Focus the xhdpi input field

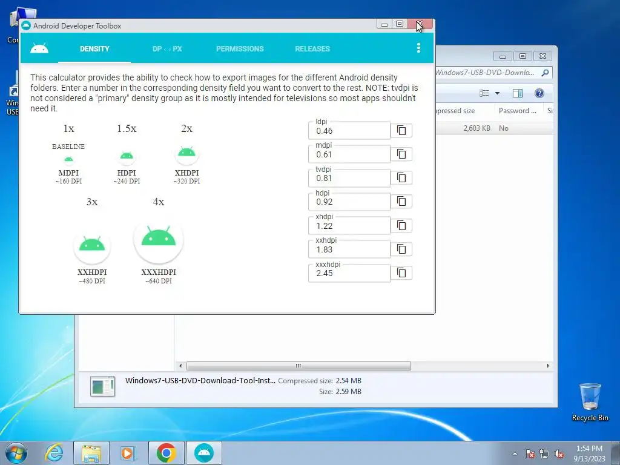(x=349, y=225)
